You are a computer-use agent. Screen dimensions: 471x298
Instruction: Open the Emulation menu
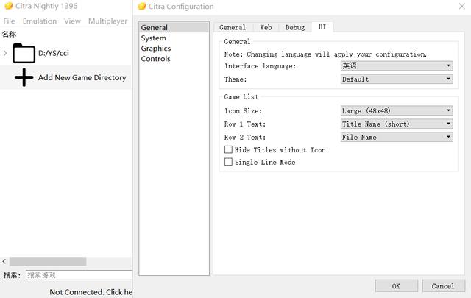point(40,21)
